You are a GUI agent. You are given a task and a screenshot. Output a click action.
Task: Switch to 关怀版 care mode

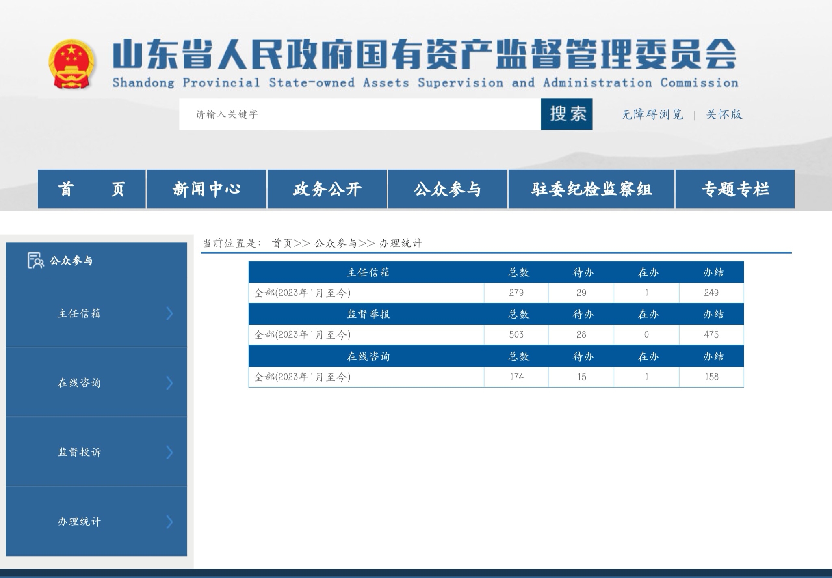[x=724, y=114]
